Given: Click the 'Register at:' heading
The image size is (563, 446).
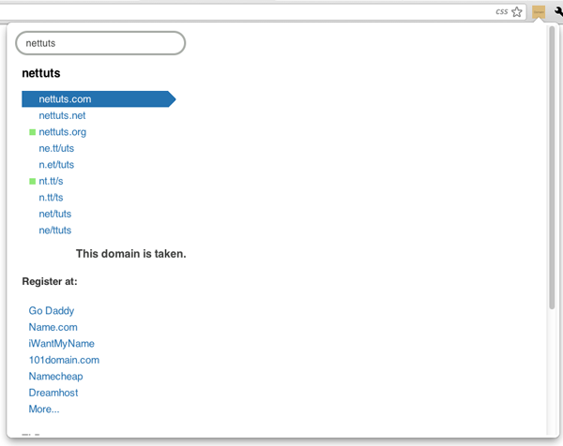Looking at the screenshot, I should [x=50, y=281].
